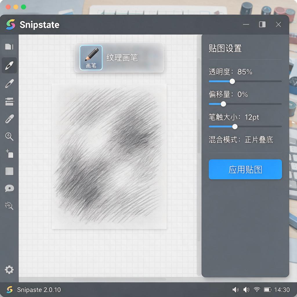Click the battery status icon

point(268,290)
